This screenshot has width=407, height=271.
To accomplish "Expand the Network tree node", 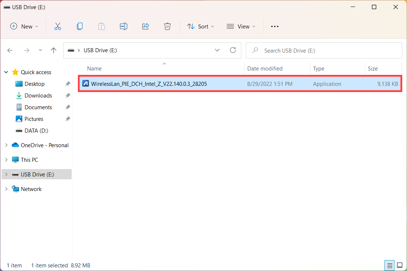I will point(6,189).
